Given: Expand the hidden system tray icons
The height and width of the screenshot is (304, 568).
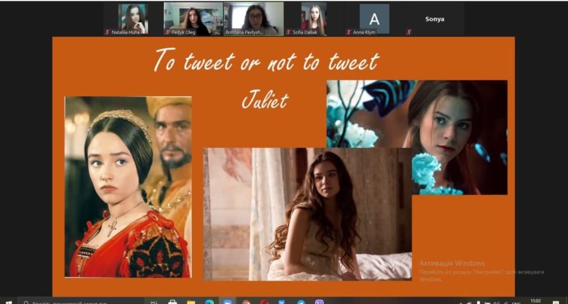Looking at the screenshot, I should [x=462, y=302].
